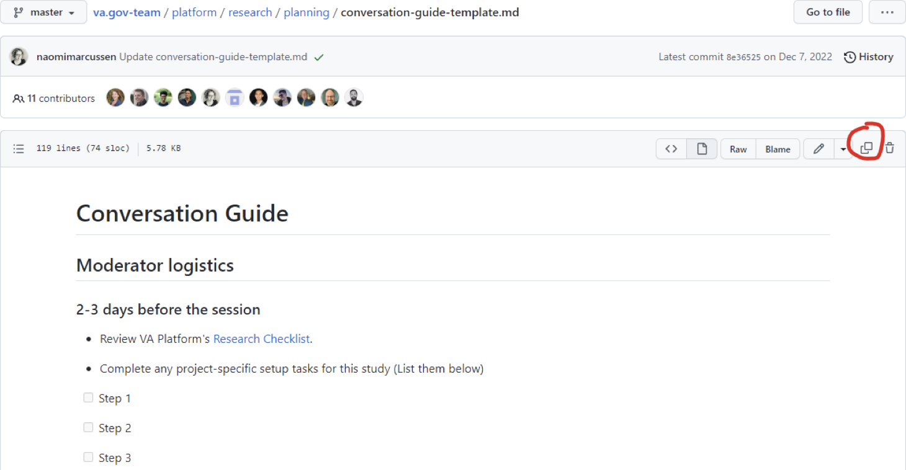Click naomimarcussen's avatar thumbnail
This screenshot has height=470, width=906.
pyautogui.click(x=19, y=56)
